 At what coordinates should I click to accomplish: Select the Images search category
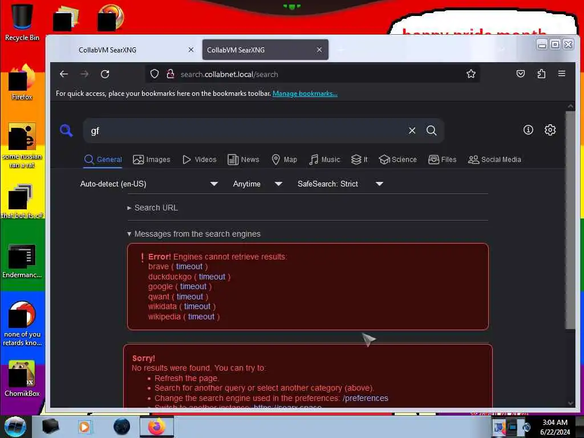coord(152,160)
